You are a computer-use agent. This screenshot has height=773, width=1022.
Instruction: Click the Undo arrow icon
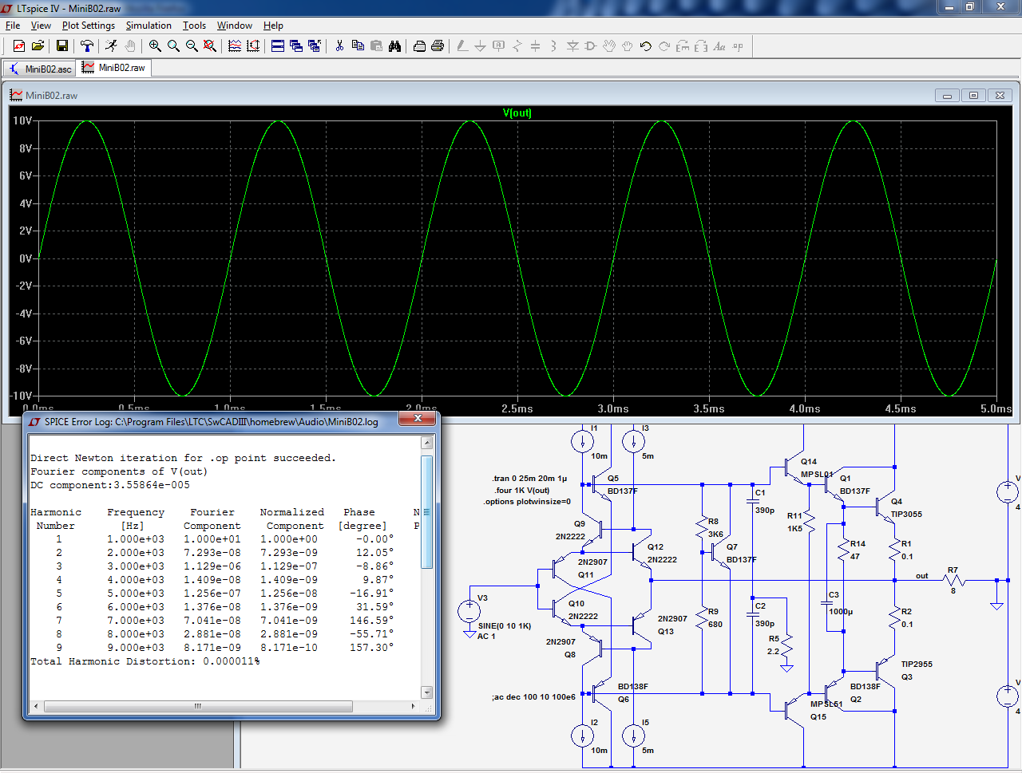coord(646,46)
